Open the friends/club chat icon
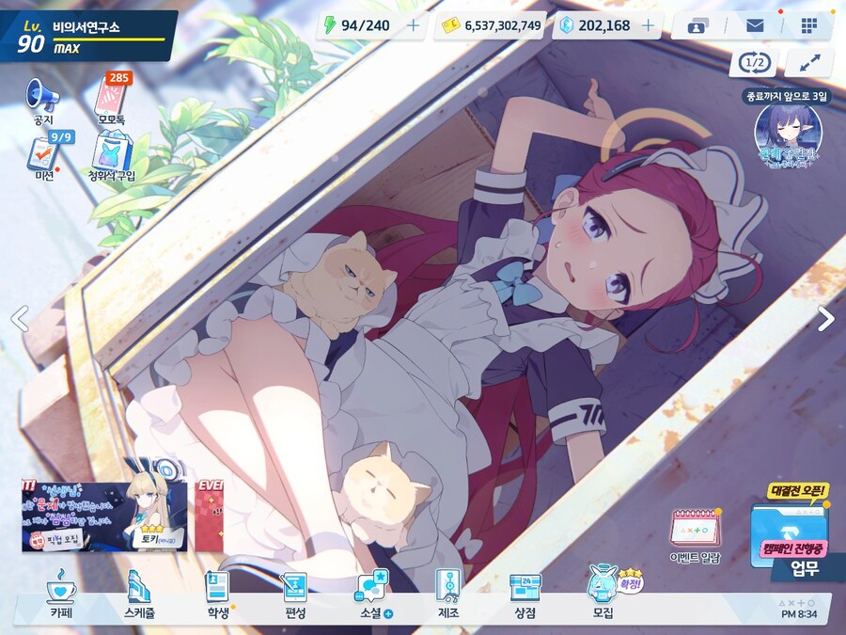Viewport: 846px width, 635px height. click(x=698, y=25)
